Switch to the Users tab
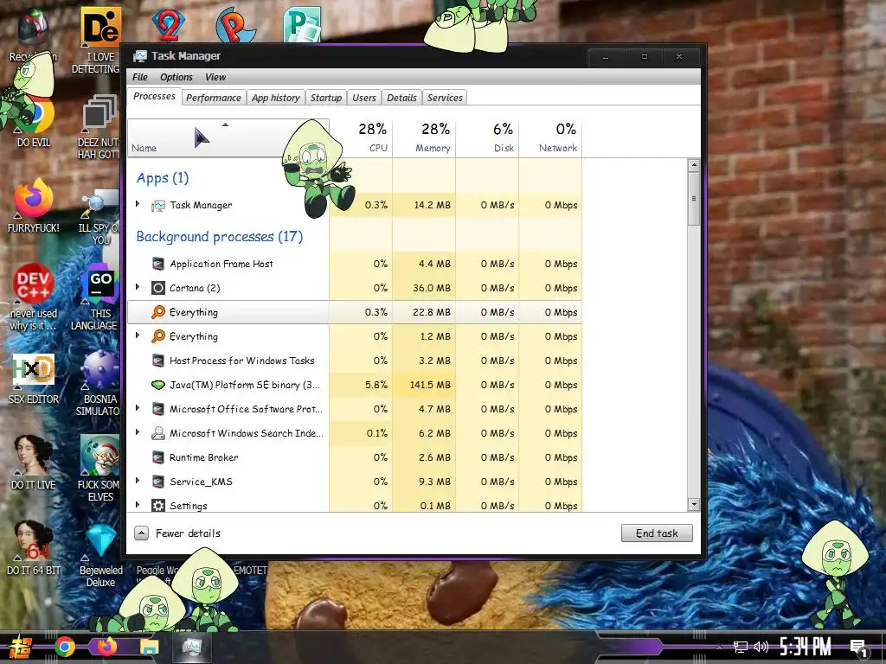 point(364,98)
